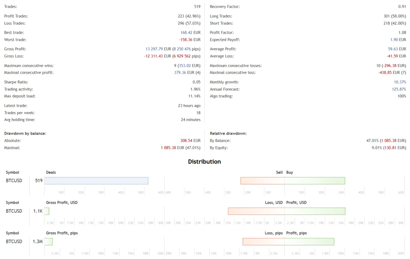Click the Annual Forecast 125.87% value

tap(399, 89)
